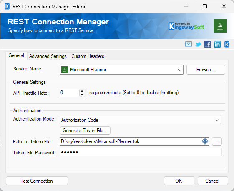Click the 'requests/minute' throttling hint text
This screenshot has width=234, height=191.
point(134,93)
